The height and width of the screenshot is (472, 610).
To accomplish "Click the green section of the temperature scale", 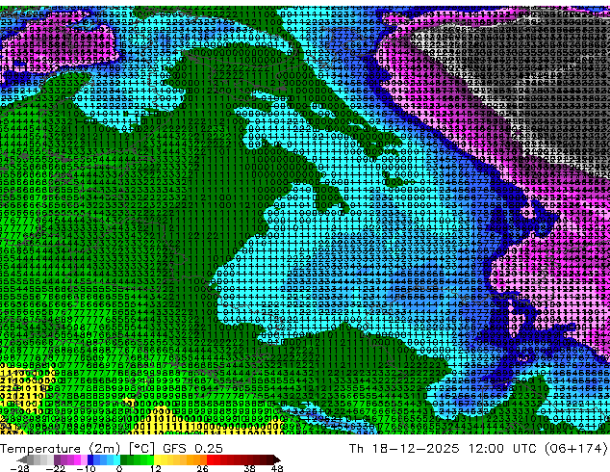I will [x=137, y=459].
